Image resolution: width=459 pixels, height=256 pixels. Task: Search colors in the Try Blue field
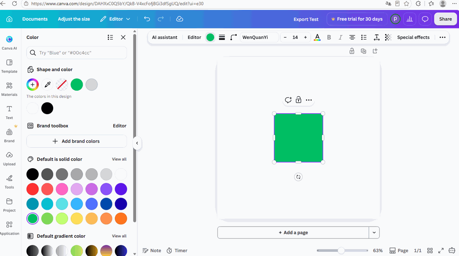76,53
